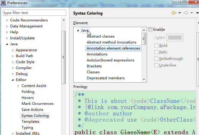The width and height of the screenshot is (199, 135).
Task: Open the forward history dropdown arrow
Action: [x=192, y=13]
